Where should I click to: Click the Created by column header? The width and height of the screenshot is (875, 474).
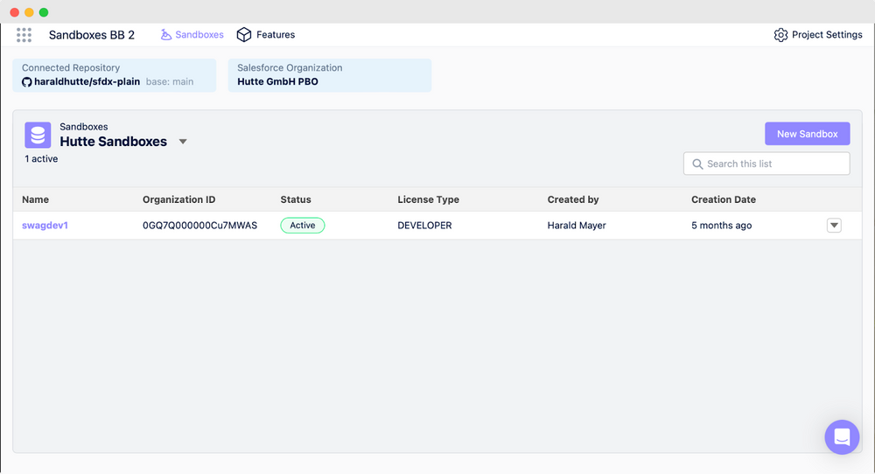click(573, 199)
